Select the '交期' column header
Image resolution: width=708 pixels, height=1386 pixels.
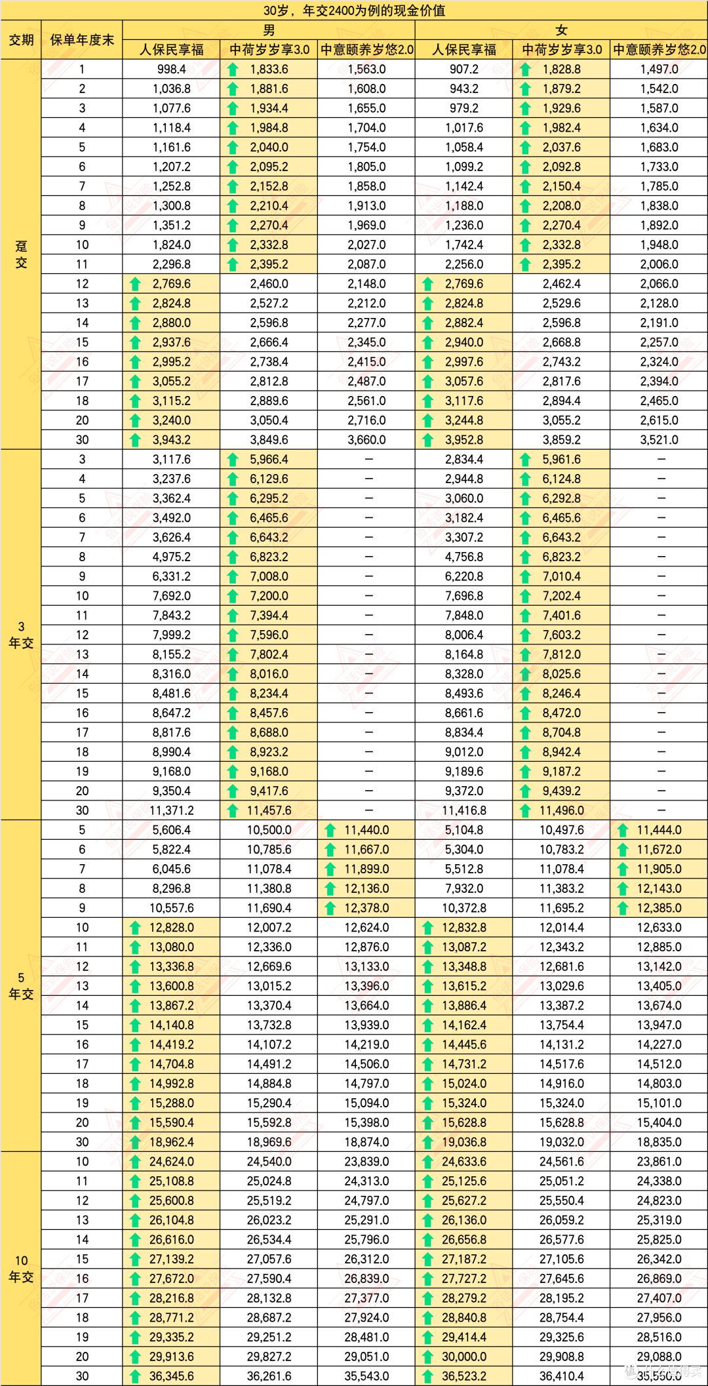[x=21, y=40]
